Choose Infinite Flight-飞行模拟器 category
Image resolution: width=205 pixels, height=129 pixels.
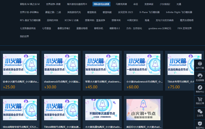tap(179, 12)
